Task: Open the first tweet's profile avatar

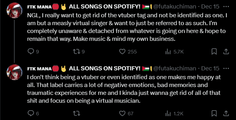Action: [x=15, y=10]
